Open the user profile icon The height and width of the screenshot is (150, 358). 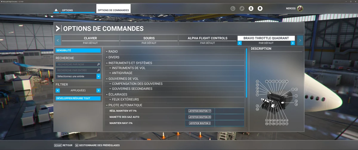pyautogui.click(x=251, y=9)
